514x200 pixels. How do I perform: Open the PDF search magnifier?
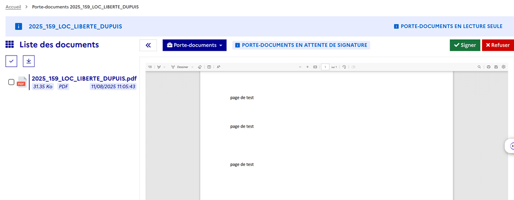coord(479,67)
